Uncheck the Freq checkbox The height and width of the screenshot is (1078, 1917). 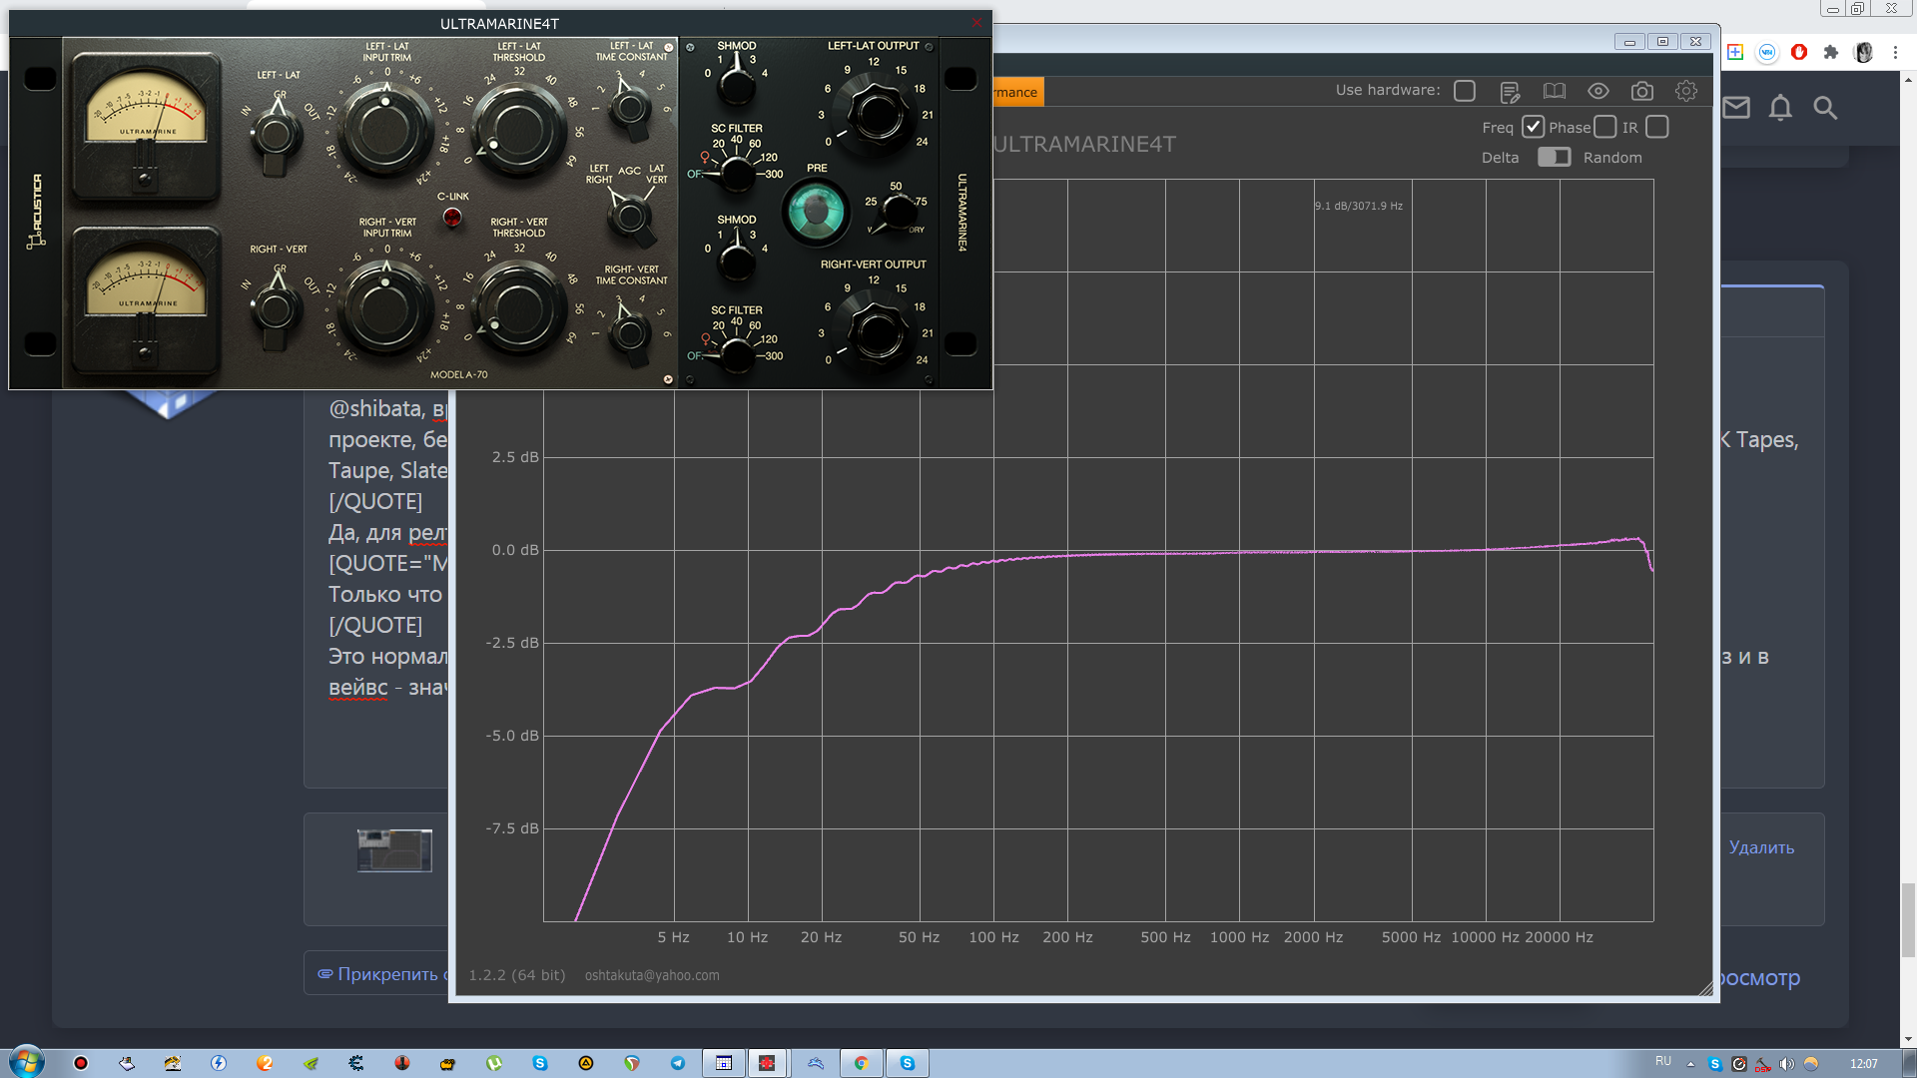coord(1533,128)
